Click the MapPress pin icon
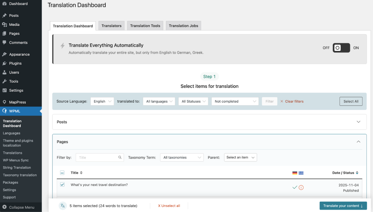 point(4,102)
